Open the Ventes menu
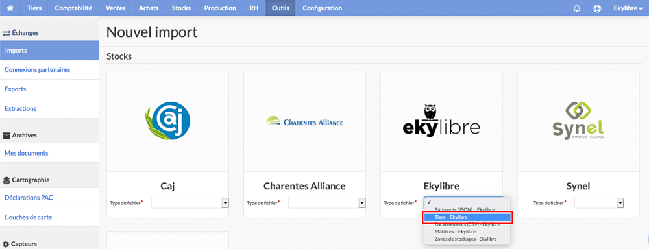 [x=116, y=8]
